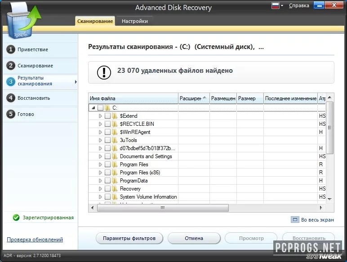
Task: Click the 3uTools folder icon
Action: pyautogui.click(x=115, y=140)
